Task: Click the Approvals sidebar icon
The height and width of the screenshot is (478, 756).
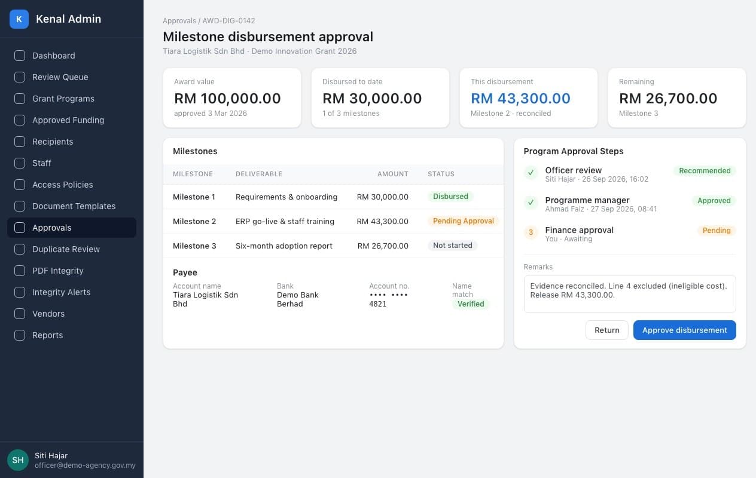Action: (20, 228)
